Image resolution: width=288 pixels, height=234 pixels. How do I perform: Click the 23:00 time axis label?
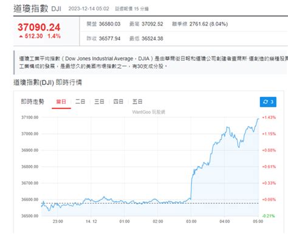[x=58, y=221]
